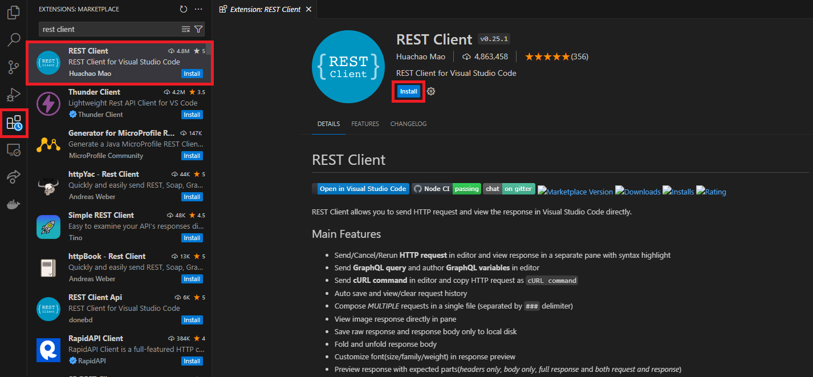Image resolution: width=813 pixels, height=377 pixels.
Task: Install REST Client Api by donebd
Action: tap(192, 320)
